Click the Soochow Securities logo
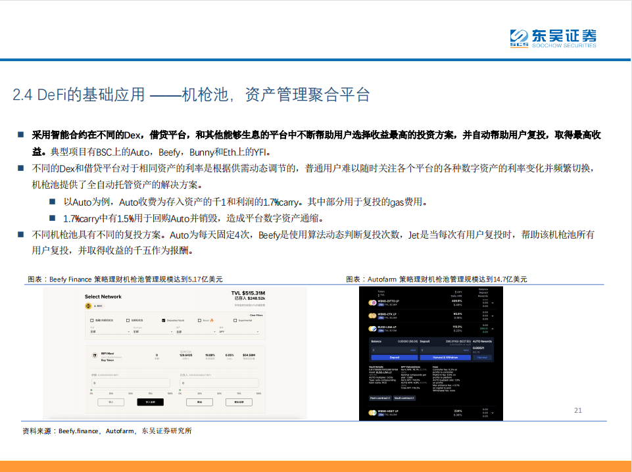Screen dimensions: 632x472 point(554,37)
